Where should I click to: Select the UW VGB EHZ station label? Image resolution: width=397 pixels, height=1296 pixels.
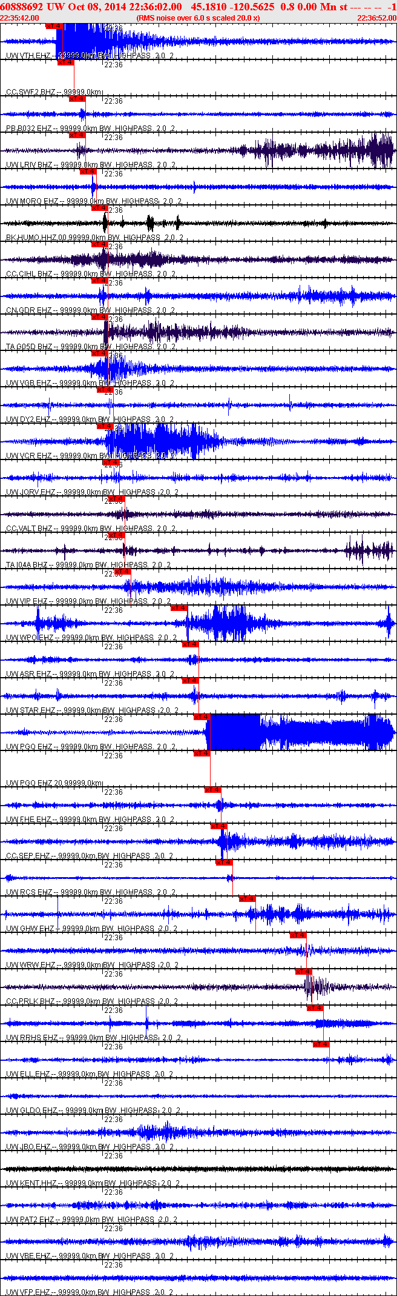(x=91, y=383)
